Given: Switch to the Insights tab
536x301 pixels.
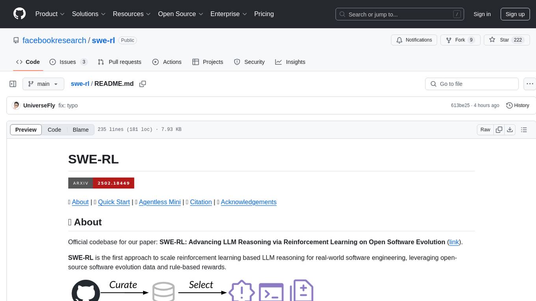Looking at the screenshot, I should (x=290, y=62).
